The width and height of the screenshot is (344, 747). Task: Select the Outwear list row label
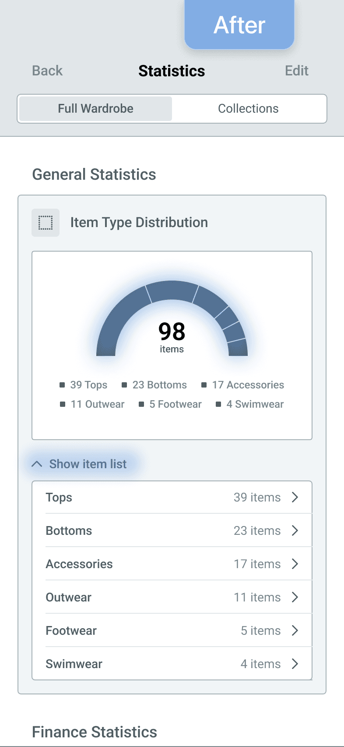[69, 598]
